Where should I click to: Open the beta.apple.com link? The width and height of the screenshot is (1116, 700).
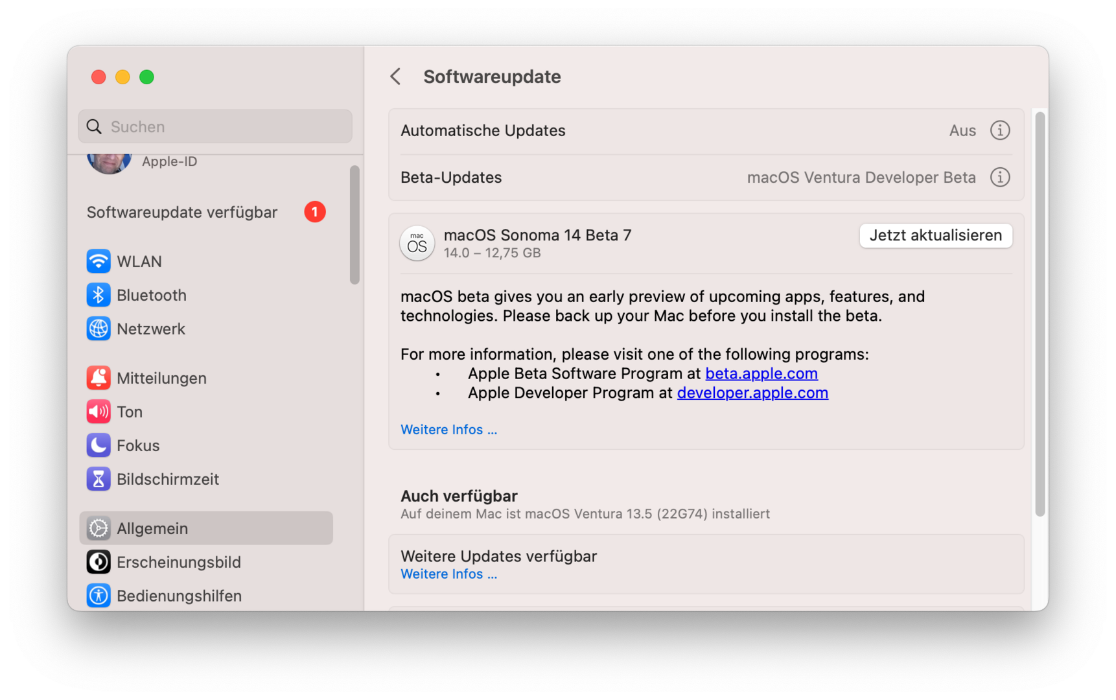pos(761,373)
